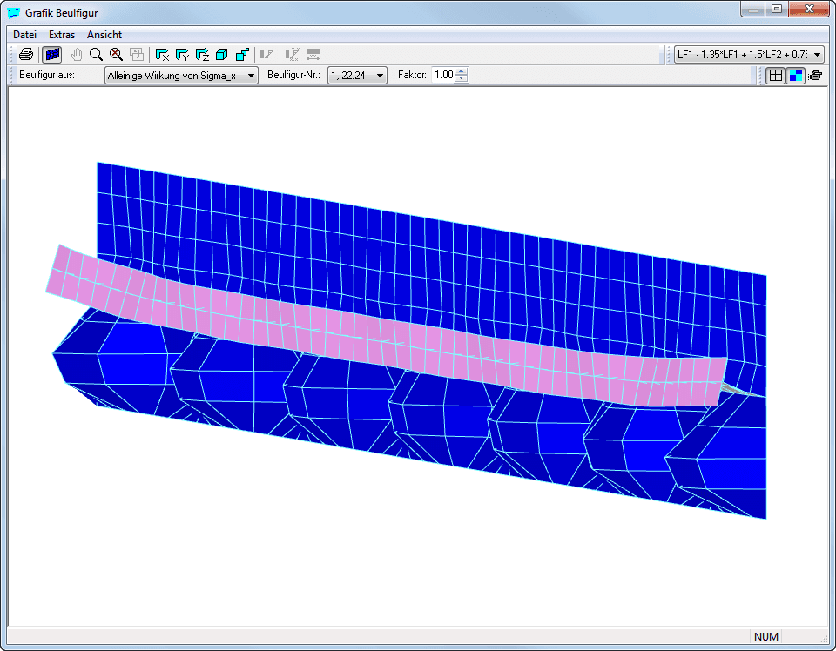Open the load case combination dropdown

[x=749, y=54]
